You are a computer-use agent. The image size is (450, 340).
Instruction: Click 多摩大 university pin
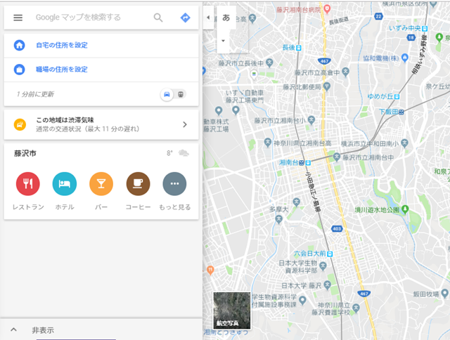[x=278, y=220]
